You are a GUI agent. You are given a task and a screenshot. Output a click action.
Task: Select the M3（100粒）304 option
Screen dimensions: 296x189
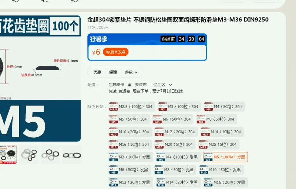pos(179,107)
